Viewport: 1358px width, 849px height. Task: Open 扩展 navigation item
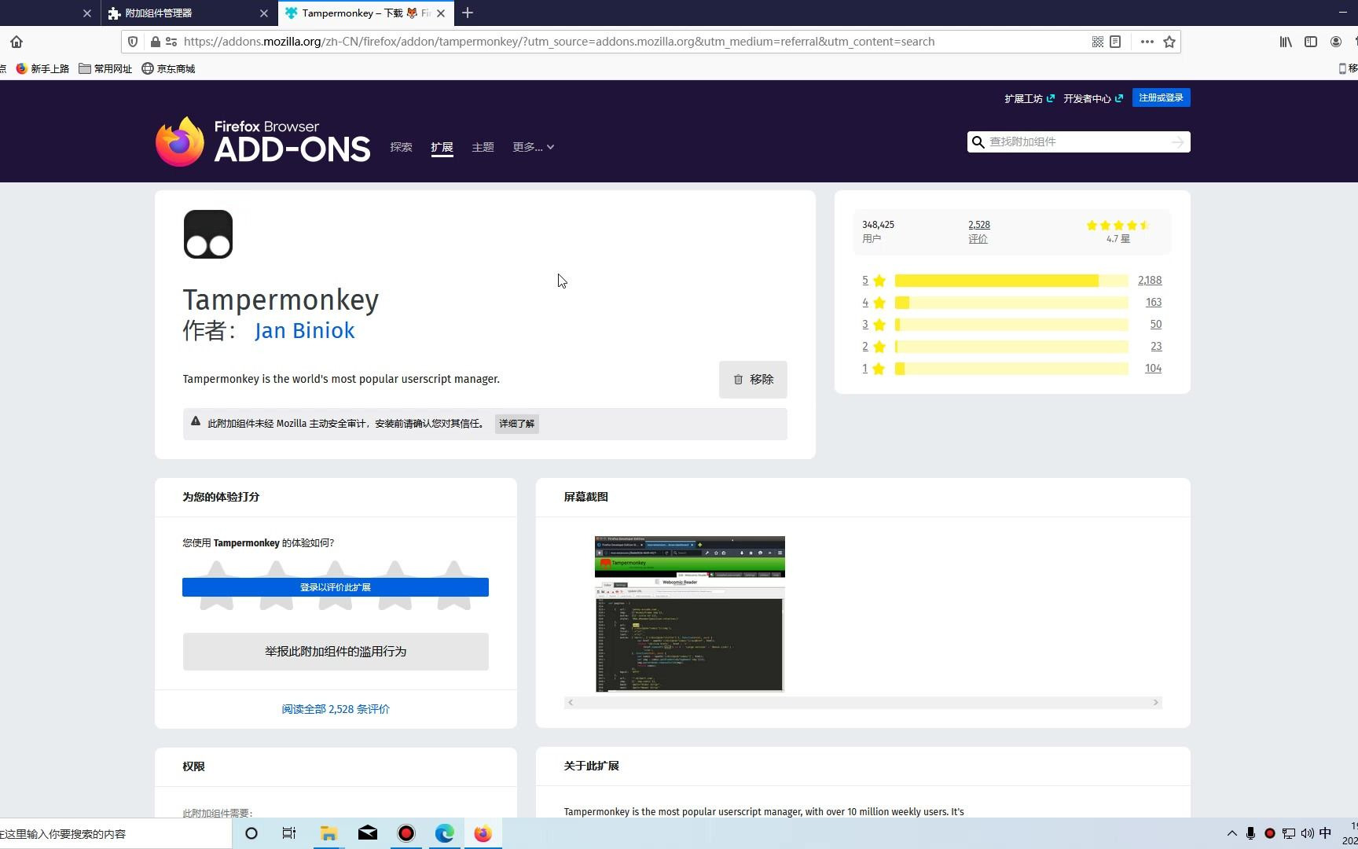[442, 147]
